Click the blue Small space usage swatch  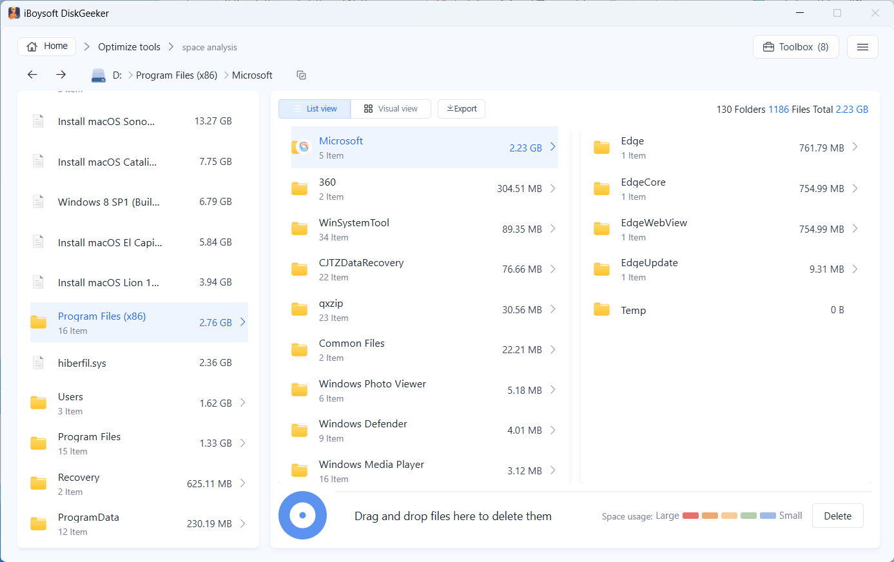[x=768, y=516]
